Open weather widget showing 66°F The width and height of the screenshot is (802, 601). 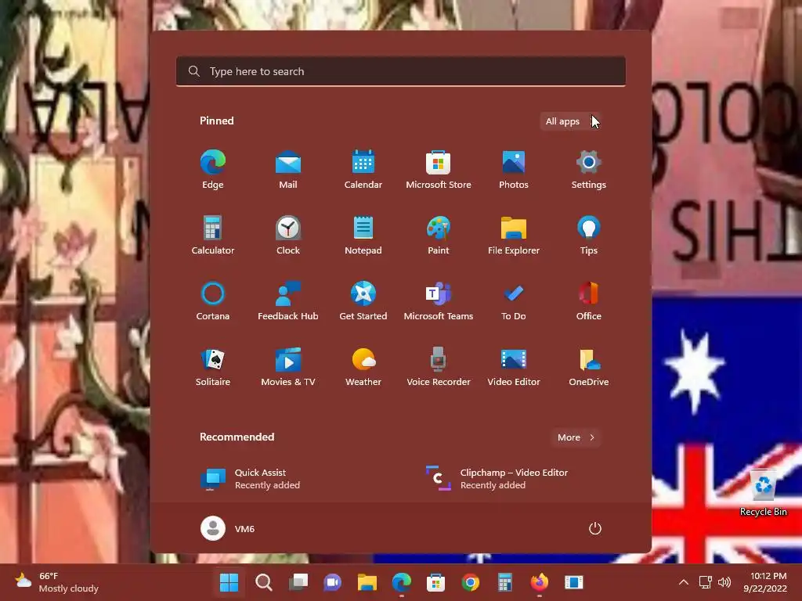click(56, 582)
